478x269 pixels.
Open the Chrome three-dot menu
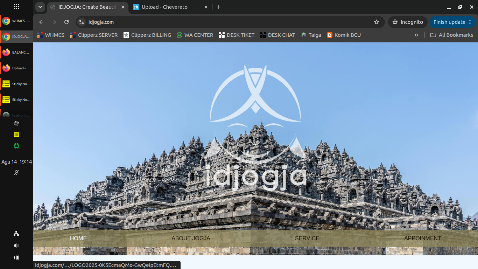(x=470, y=22)
